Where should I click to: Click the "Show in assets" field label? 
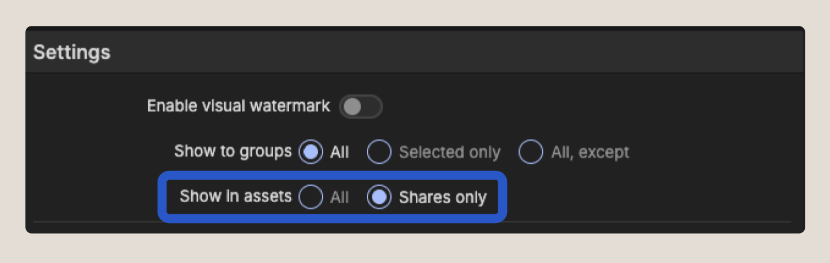click(x=235, y=196)
